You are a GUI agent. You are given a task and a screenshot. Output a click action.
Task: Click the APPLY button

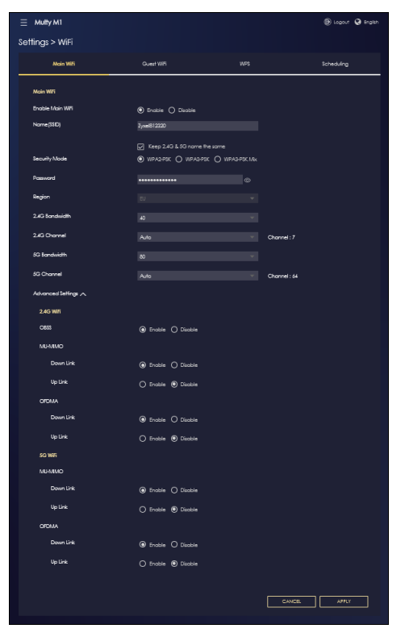point(344,601)
